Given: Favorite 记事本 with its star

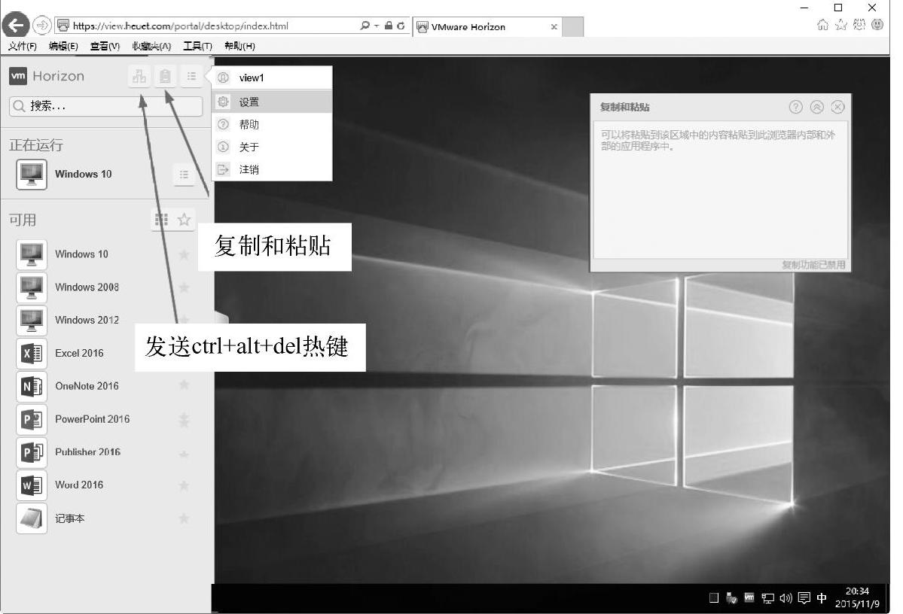Looking at the screenshot, I should click(x=185, y=518).
